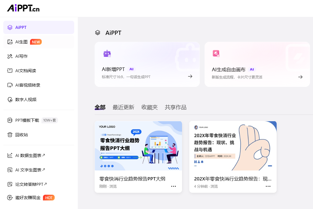The width and height of the screenshot is (313, 209).
Task: Click the AiPPT.cn logo
Action: (23, 8)
